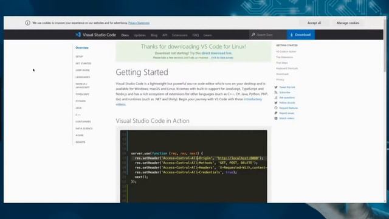Click the take survey link

pos(222,58)
